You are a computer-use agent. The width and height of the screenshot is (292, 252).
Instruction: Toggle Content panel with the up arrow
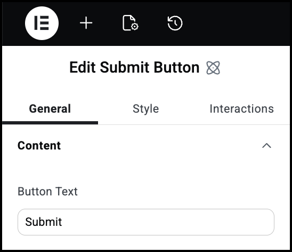[x=266, y=146]
